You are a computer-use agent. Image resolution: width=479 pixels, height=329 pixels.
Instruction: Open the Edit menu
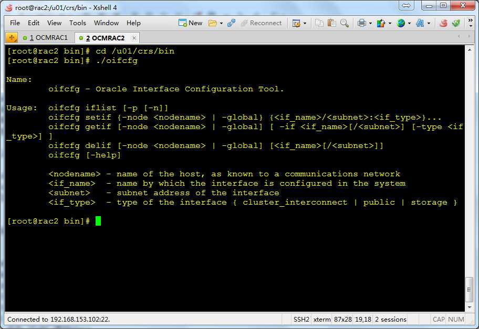tap(33, 23)
